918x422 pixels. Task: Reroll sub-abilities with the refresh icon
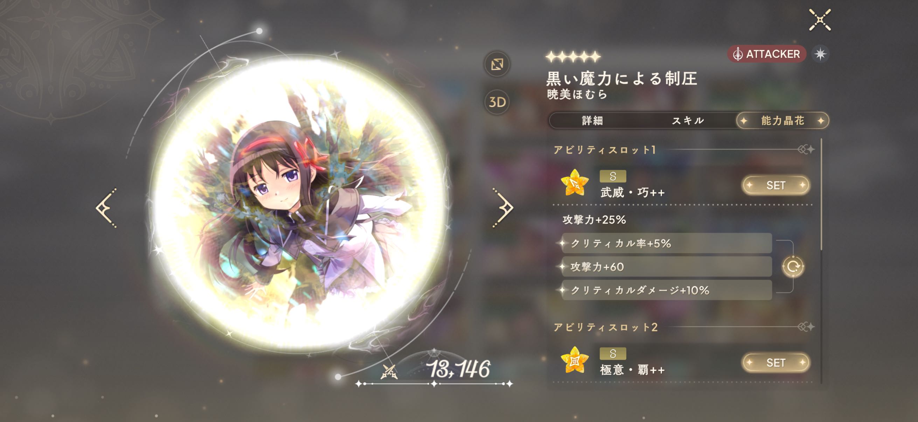pos(793,266)
